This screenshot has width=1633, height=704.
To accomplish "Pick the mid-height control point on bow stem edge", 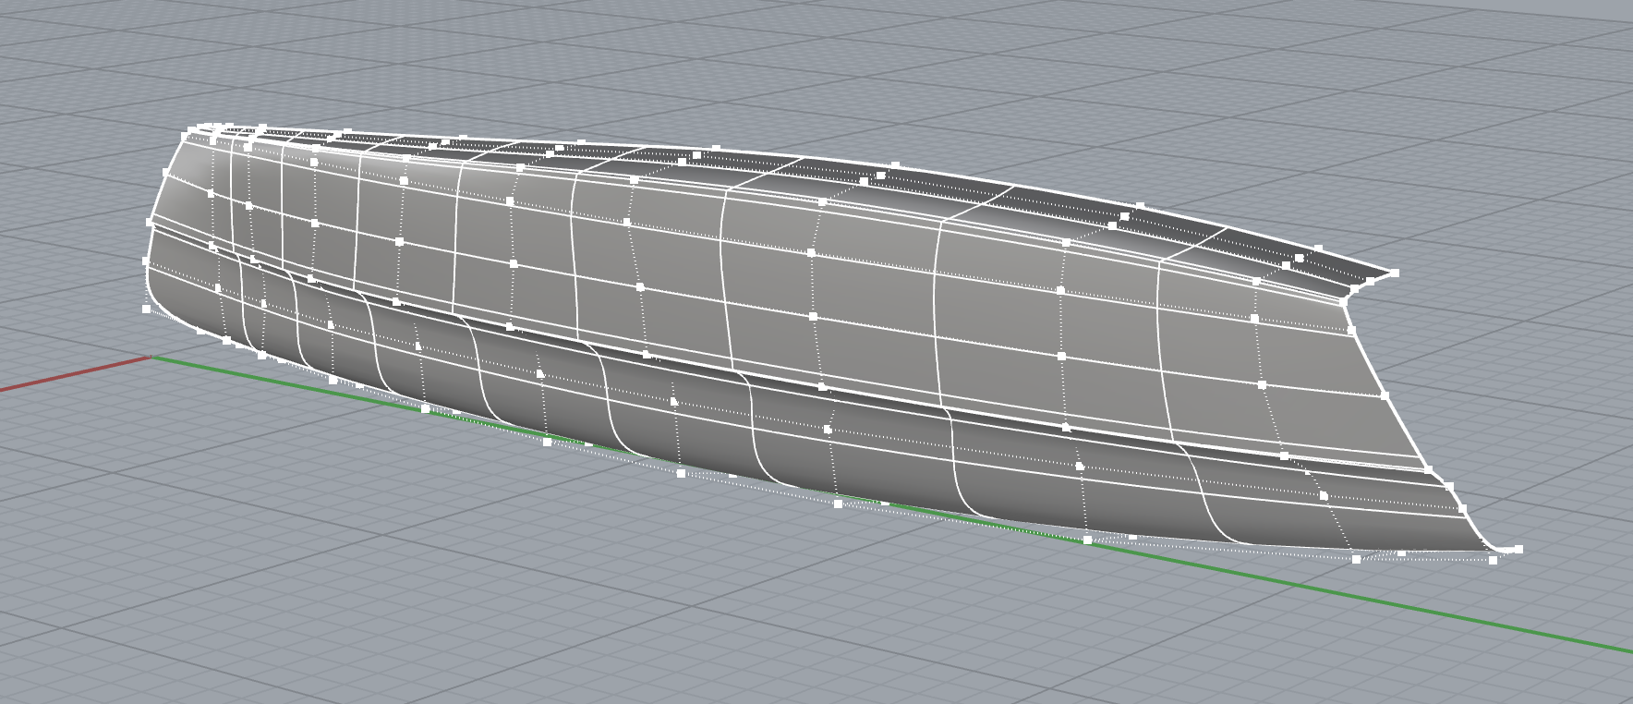I will coord(1385,395).
